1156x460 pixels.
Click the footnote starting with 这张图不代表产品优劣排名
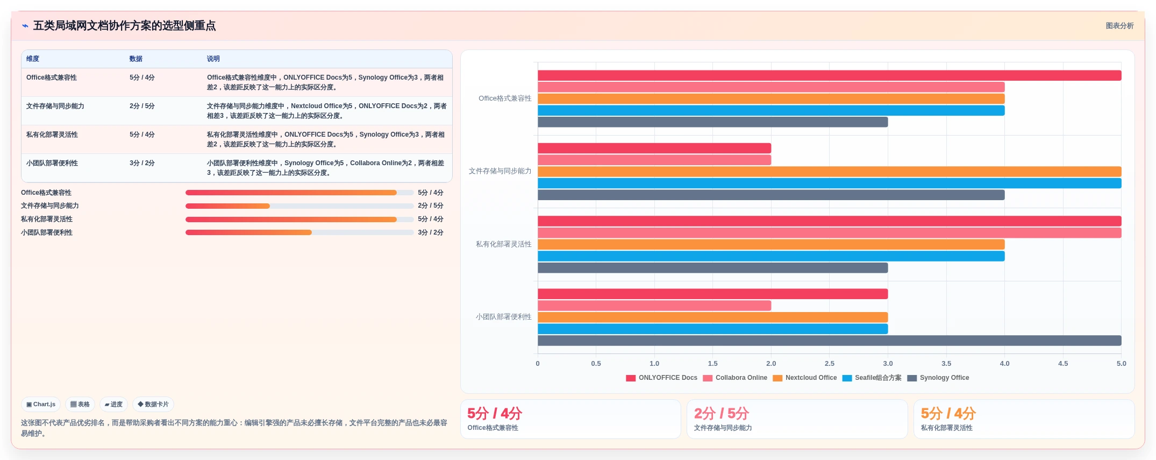pos(234,428)
